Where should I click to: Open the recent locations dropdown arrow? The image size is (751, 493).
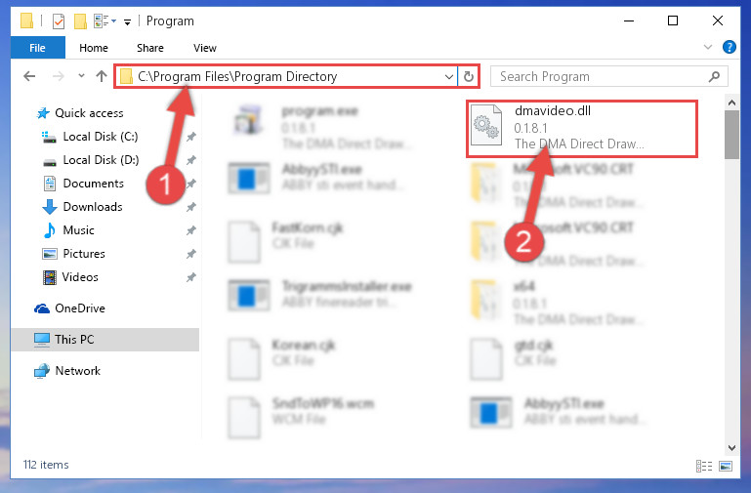pos(81,75)
